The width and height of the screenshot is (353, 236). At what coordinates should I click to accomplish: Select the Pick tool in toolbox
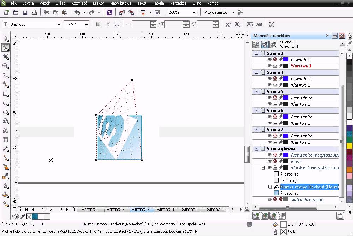pyautogui.click(x=5, y=38)
